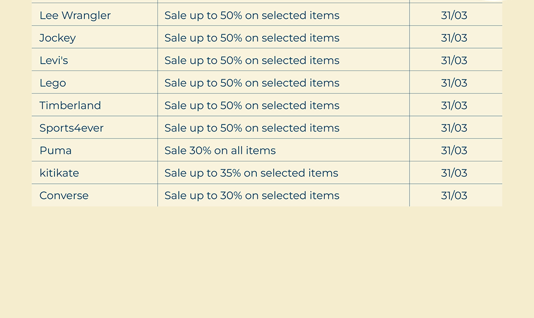
Task: Select the 31/03 date for Converse
Action: point(454,195)
